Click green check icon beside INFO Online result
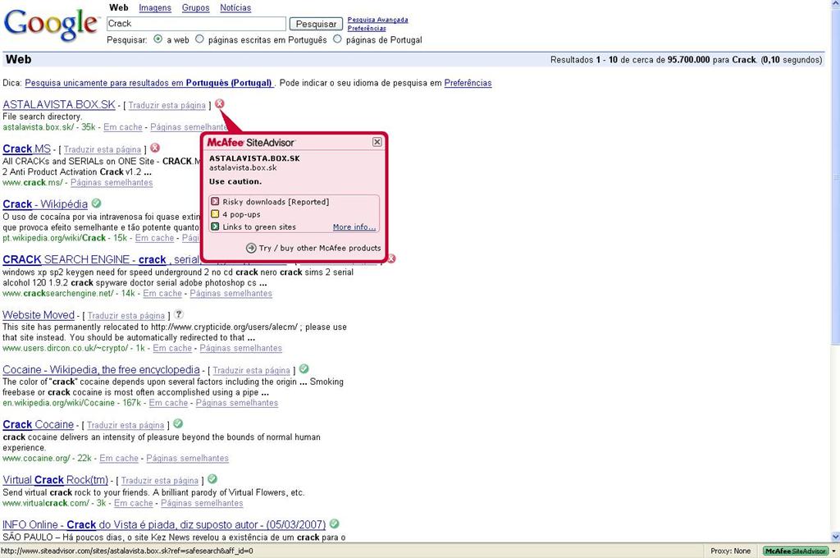The width and height of the screenshot is (840, 558). (x=335, y=524)
